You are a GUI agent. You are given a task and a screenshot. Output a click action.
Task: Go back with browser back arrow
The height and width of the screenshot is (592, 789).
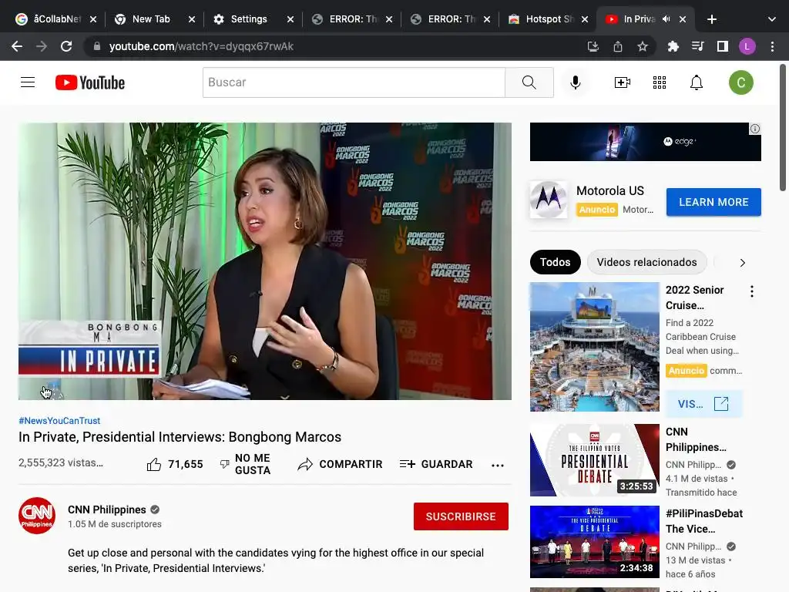tap(17, 46)
